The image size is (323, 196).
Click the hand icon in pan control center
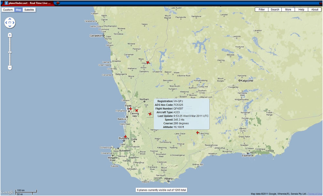10,23
